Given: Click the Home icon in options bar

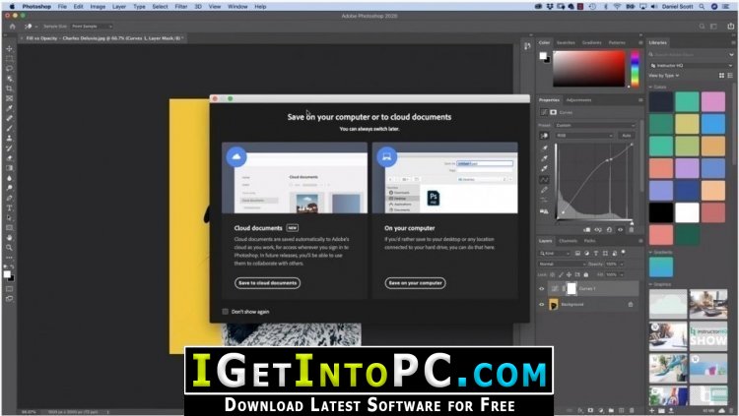Looking at the screenshot, I should 12,27.
